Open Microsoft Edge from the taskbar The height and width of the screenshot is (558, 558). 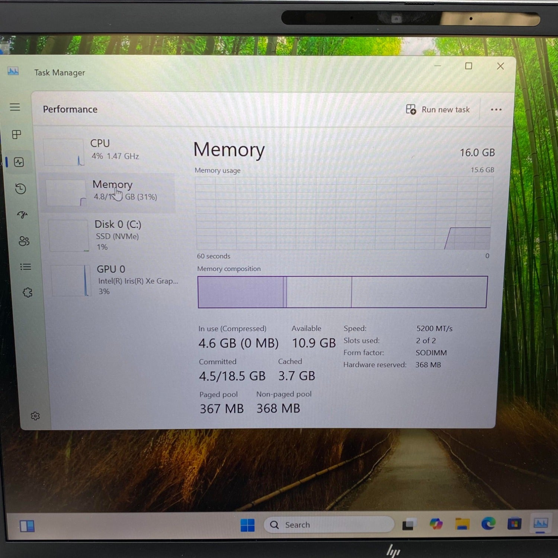click(x=488, y=524)
